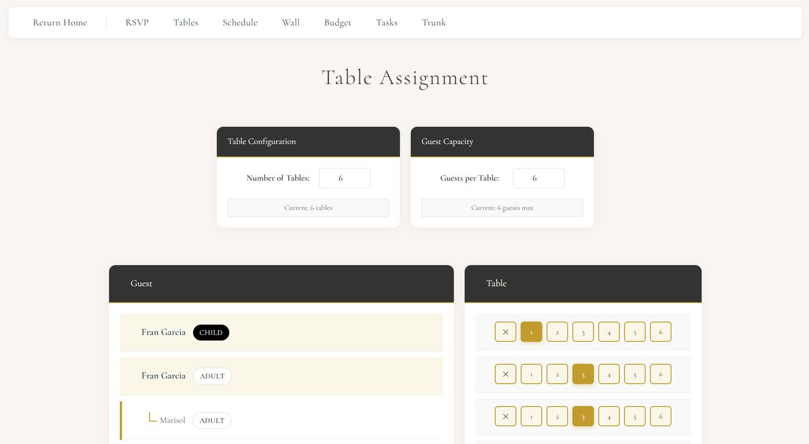This screenshot has height=444, width=809.
Task: Open the Tasks page
Action: coord(387,23)
